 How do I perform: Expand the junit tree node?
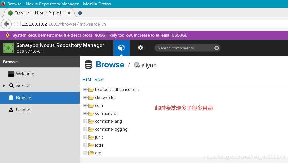[x=85, y=137]
